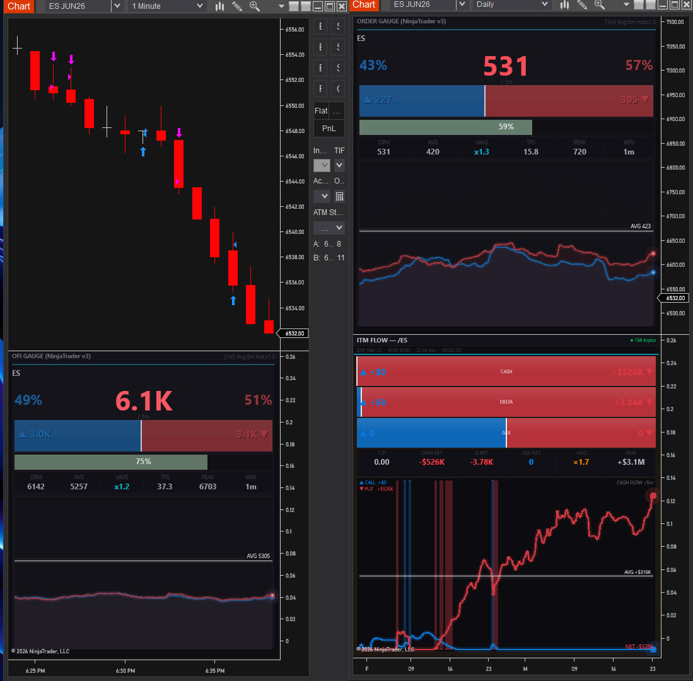Open the 1 Minute interval dropdown
Image resolution: width=693 pixels, height=681 pixels.
(200, 6)
